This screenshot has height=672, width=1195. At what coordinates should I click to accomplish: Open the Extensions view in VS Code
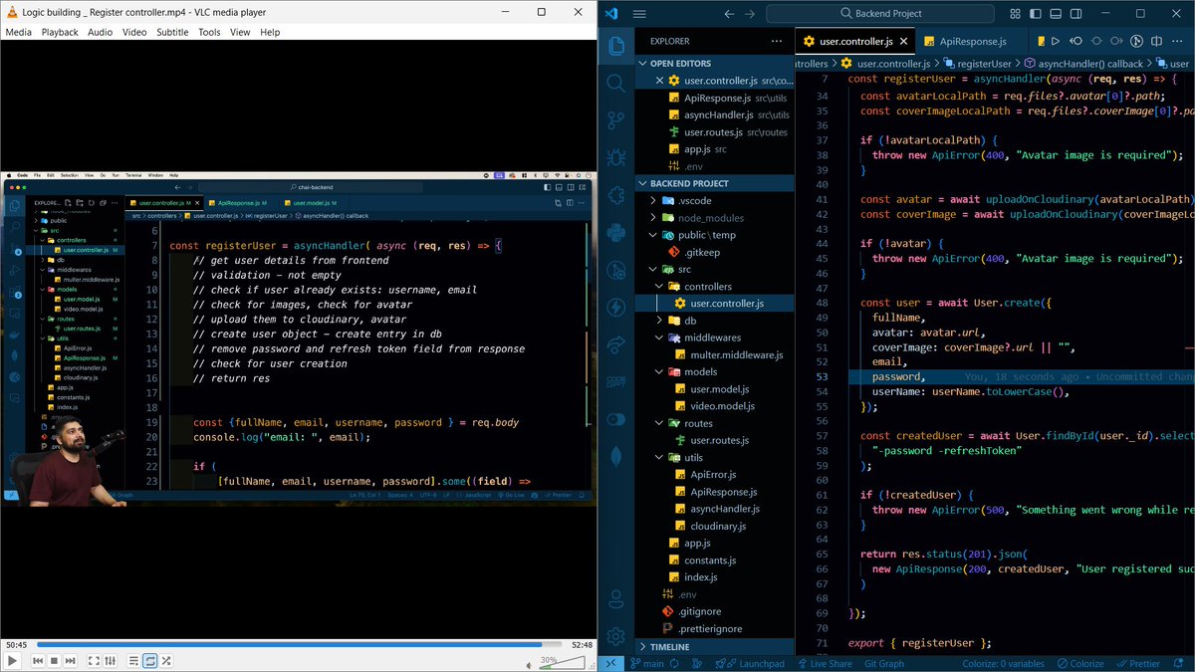click(x=616, y=195)
